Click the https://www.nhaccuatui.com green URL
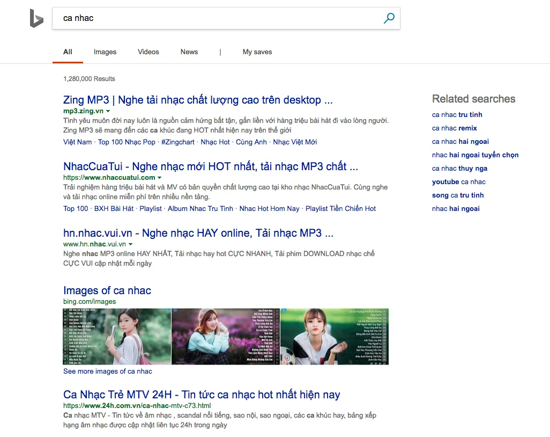This screenshot has width=550, height=437. click(109, 178)
